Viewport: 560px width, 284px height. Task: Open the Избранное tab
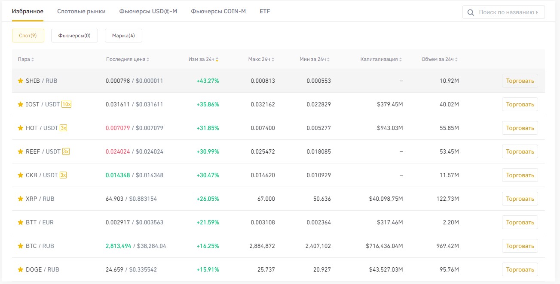(28, 11)
